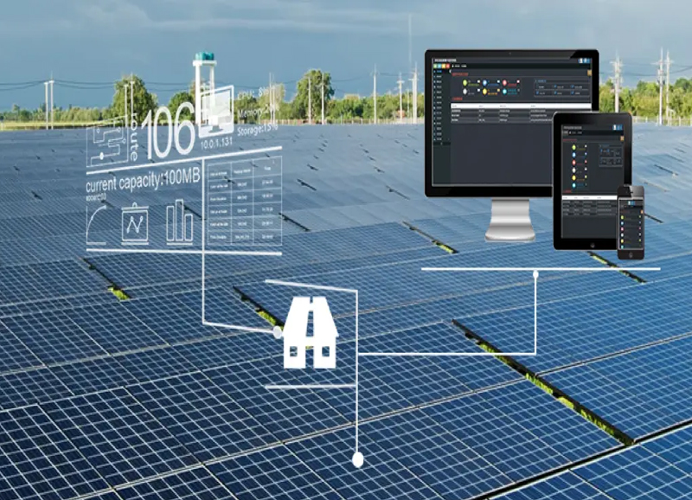The width and height of the screenshot is (692, 500).
Task: Click the smartphone screen
Action: (631, 221)
